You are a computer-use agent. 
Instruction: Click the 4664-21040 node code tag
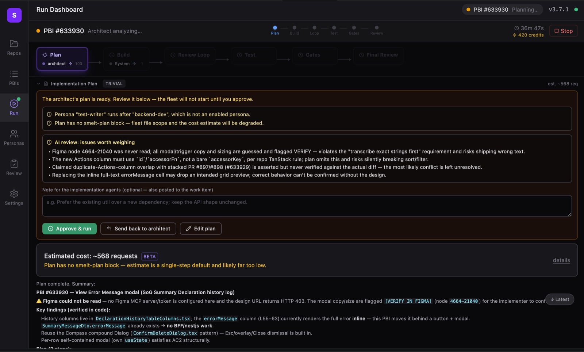click(464, 301)
